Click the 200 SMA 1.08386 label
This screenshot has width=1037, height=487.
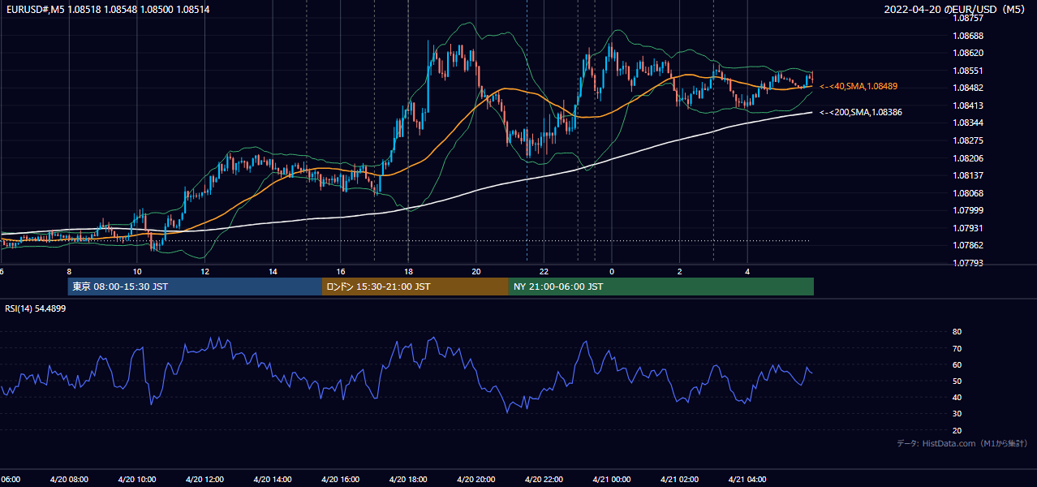[x=861, y=113]
